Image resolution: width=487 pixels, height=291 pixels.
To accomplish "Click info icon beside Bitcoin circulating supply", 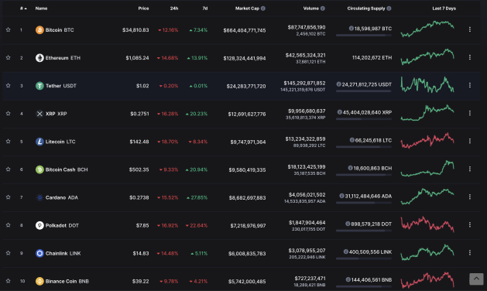I will tap(352, 29).
